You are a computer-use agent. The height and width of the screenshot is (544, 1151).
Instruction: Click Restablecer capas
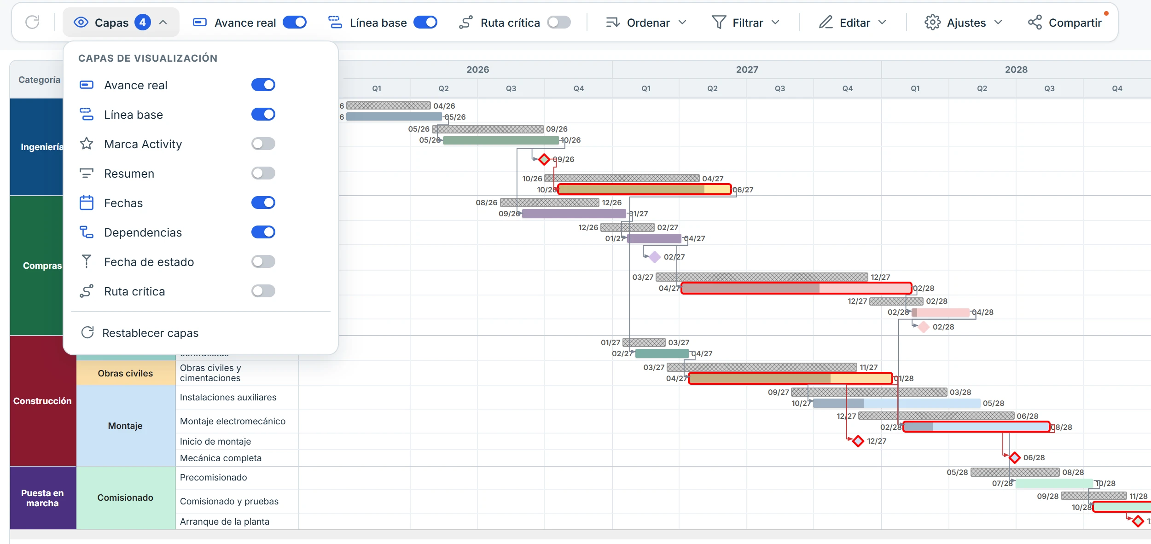pos(140,333)
